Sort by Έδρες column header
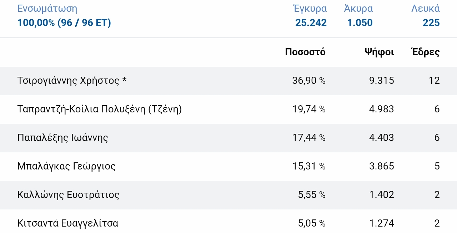The width and height of the screenshot is (457, 233). tap(426, 52)
